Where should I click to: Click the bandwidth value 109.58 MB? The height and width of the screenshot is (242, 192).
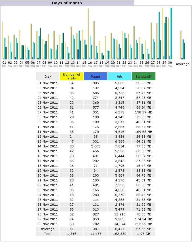(x=144, y=132)
